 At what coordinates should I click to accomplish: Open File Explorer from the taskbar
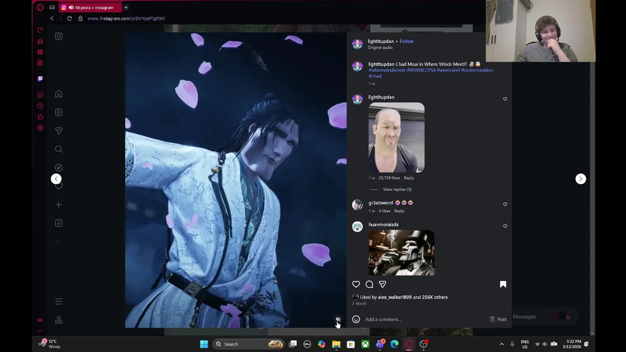pos(336,344)
